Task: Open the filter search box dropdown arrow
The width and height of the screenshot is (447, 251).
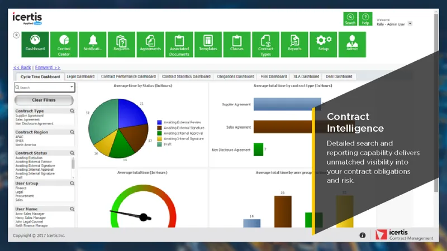Action: point(72,87)
